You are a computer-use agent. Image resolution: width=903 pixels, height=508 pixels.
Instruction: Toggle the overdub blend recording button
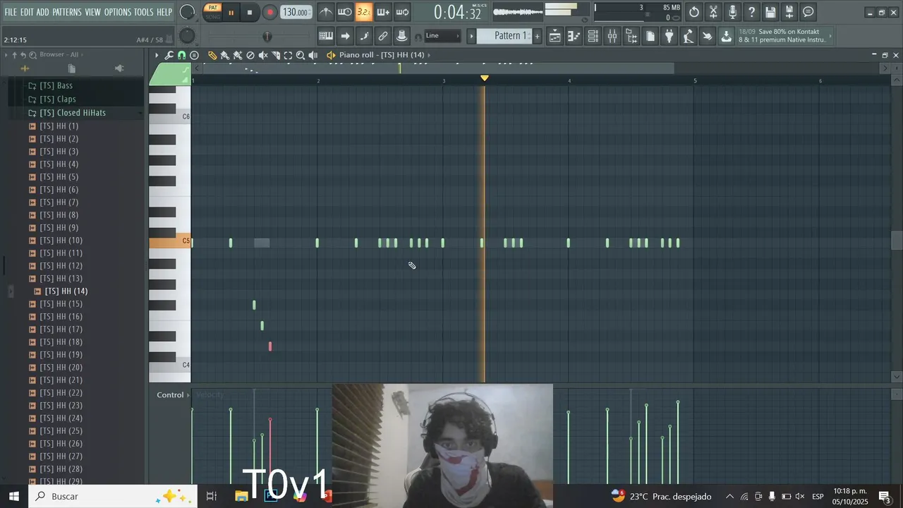coord(383,12)
